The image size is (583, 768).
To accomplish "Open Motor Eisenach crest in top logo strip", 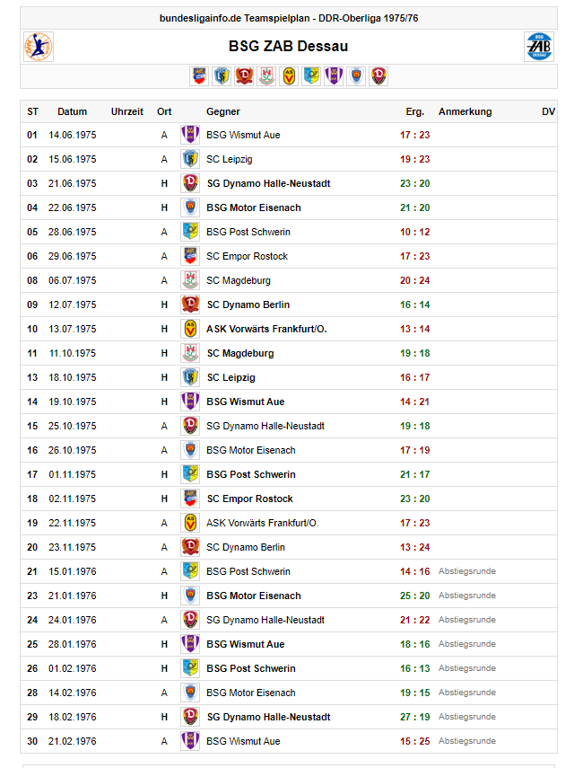I will 356,76.
